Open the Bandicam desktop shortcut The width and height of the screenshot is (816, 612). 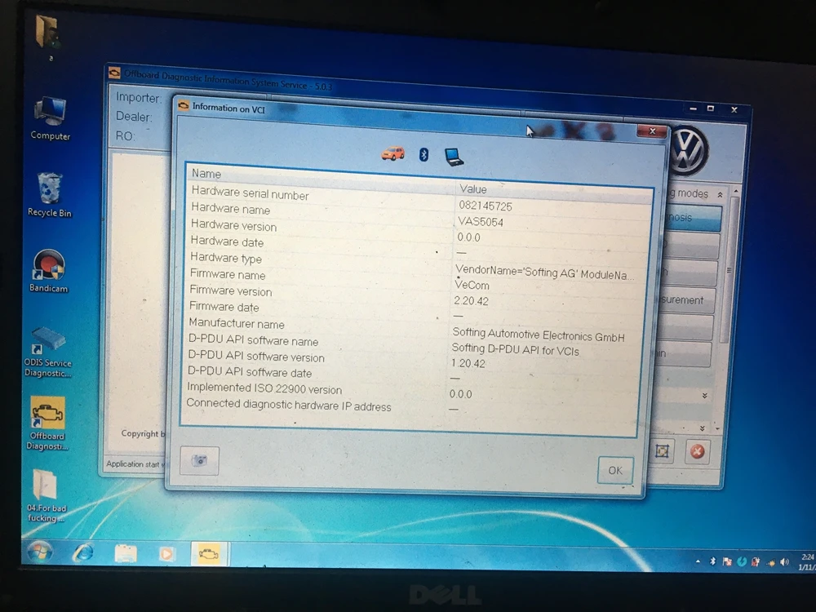[x=48, y=271]
